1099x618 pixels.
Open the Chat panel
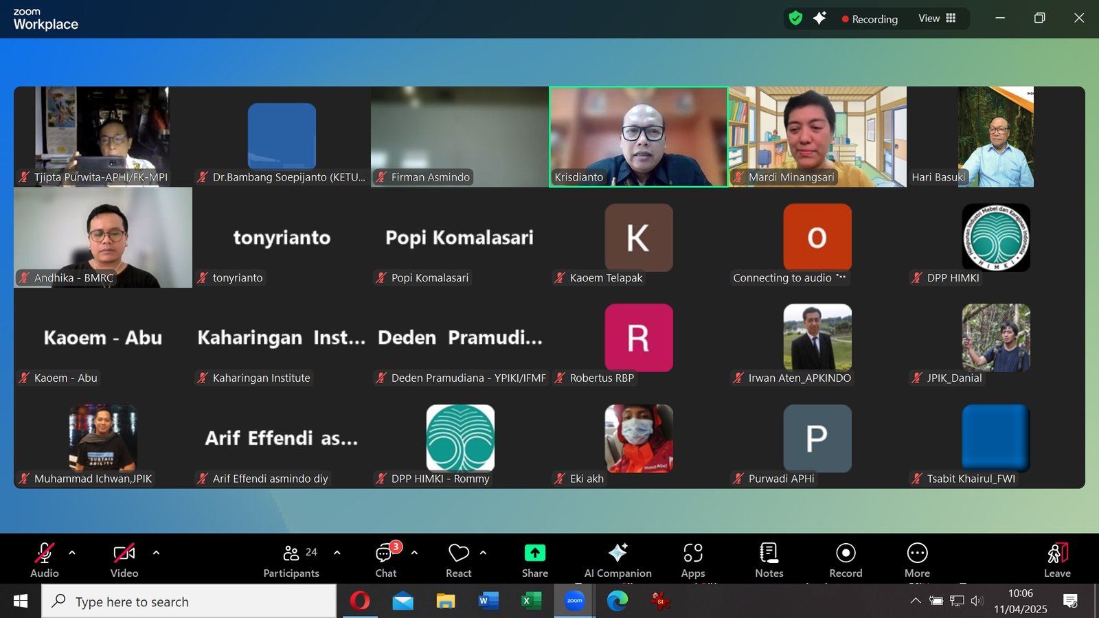[386, 560]
